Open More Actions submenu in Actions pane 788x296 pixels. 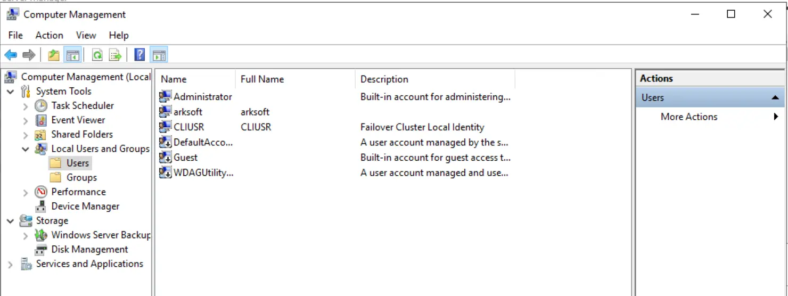pyautogui.click(x=689, y=117)
